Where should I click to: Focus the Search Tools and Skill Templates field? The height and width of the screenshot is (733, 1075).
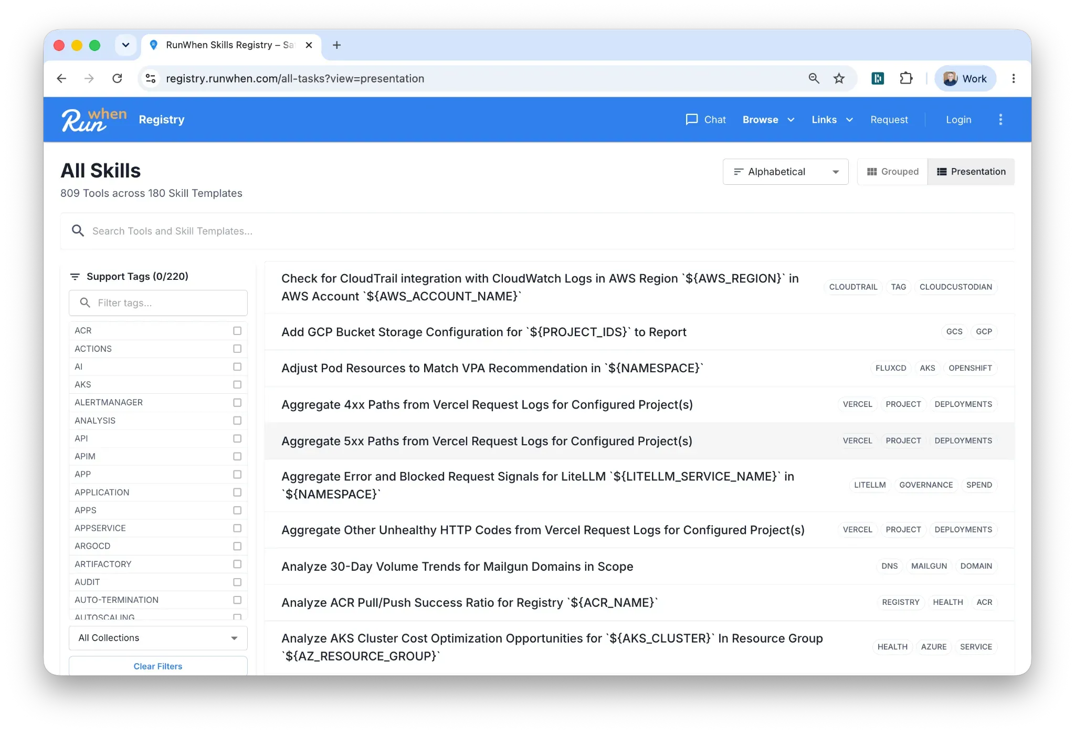tap(537, 231)
